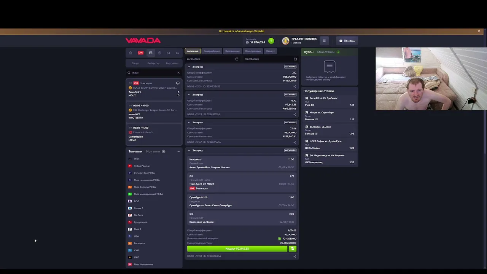Click the АПЛ league icon
Viewport: 487px width, 274px height.
point(130,201)
